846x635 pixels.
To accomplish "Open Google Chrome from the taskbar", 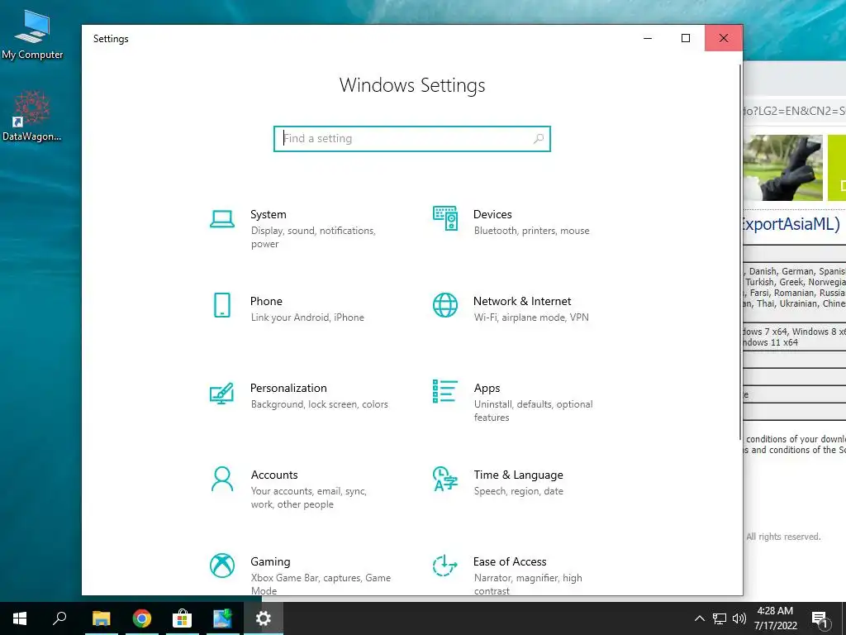I will (x=142, y=618).
